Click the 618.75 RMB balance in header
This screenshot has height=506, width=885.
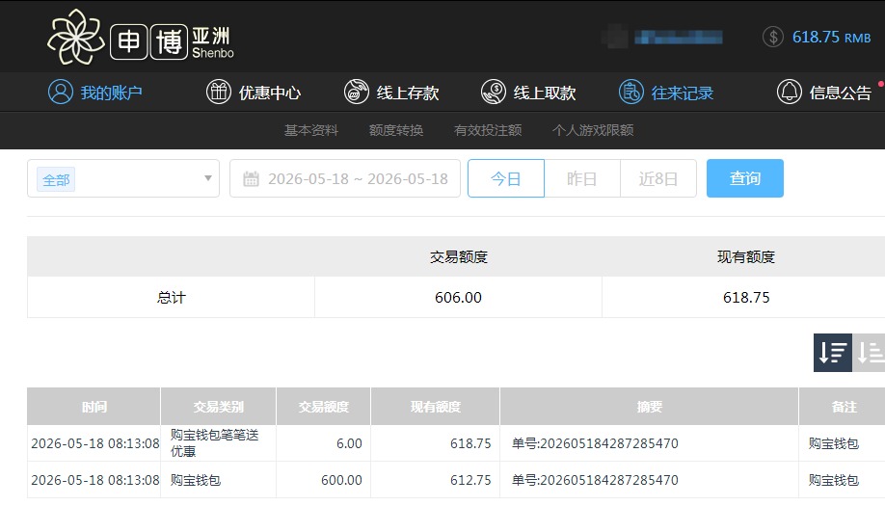click(831, 38)
